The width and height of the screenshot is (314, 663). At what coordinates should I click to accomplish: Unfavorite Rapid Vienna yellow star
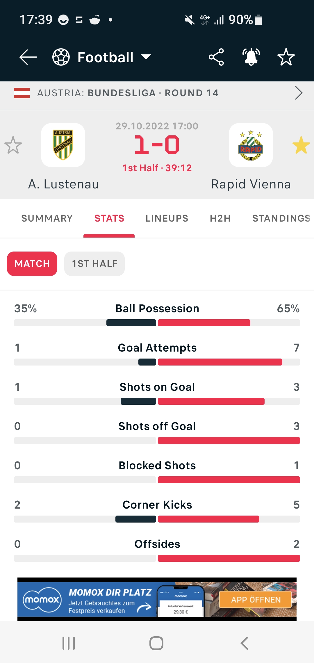tap(301, 145)
